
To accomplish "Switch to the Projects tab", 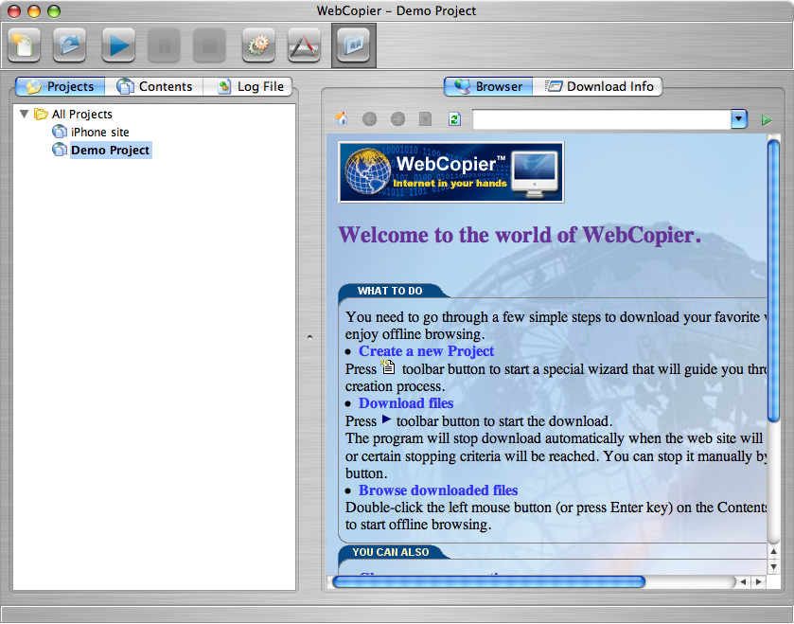I will coord(61,86).
